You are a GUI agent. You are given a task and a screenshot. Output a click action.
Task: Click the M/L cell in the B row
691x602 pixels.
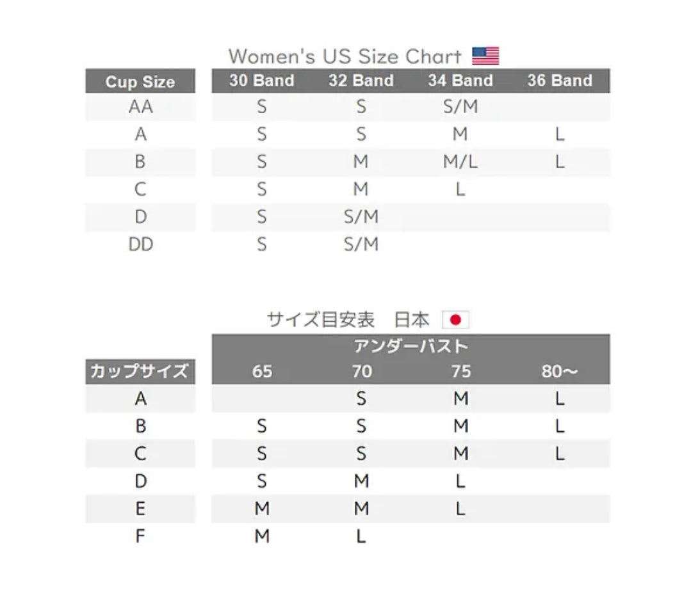460,162
